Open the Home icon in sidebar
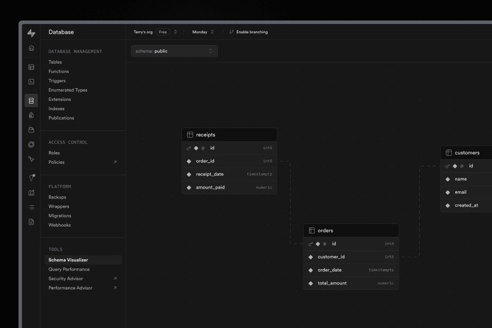 31,48
